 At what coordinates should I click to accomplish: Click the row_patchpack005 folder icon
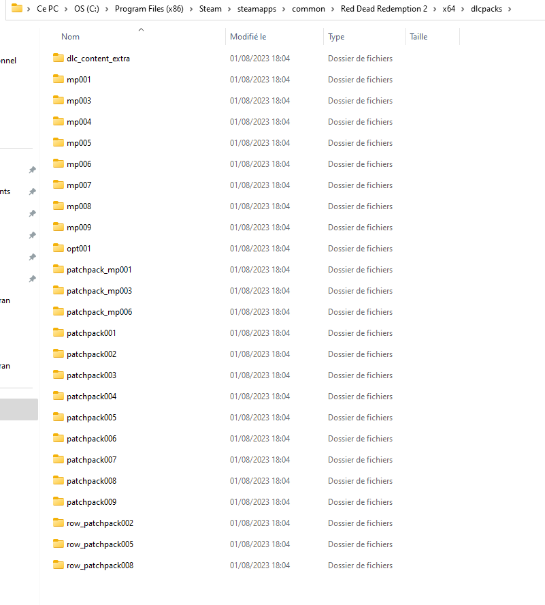point(59,544)
